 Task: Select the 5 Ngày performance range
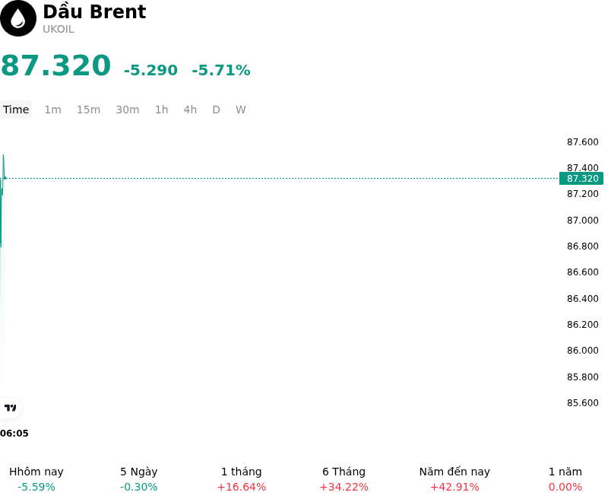[139, 479]
